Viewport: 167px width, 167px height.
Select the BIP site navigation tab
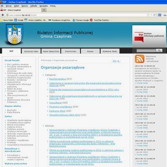tap(11, 51)
